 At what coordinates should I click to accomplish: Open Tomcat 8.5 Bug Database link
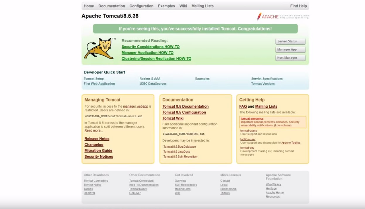click(x=180, y=147)
